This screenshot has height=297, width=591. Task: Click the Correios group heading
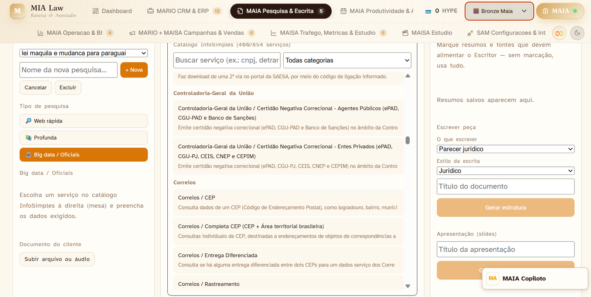(x=184, y=183)
